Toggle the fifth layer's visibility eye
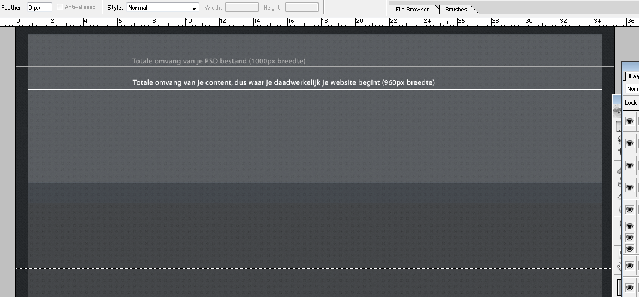The image size is (639, 297). click(629, 209)
